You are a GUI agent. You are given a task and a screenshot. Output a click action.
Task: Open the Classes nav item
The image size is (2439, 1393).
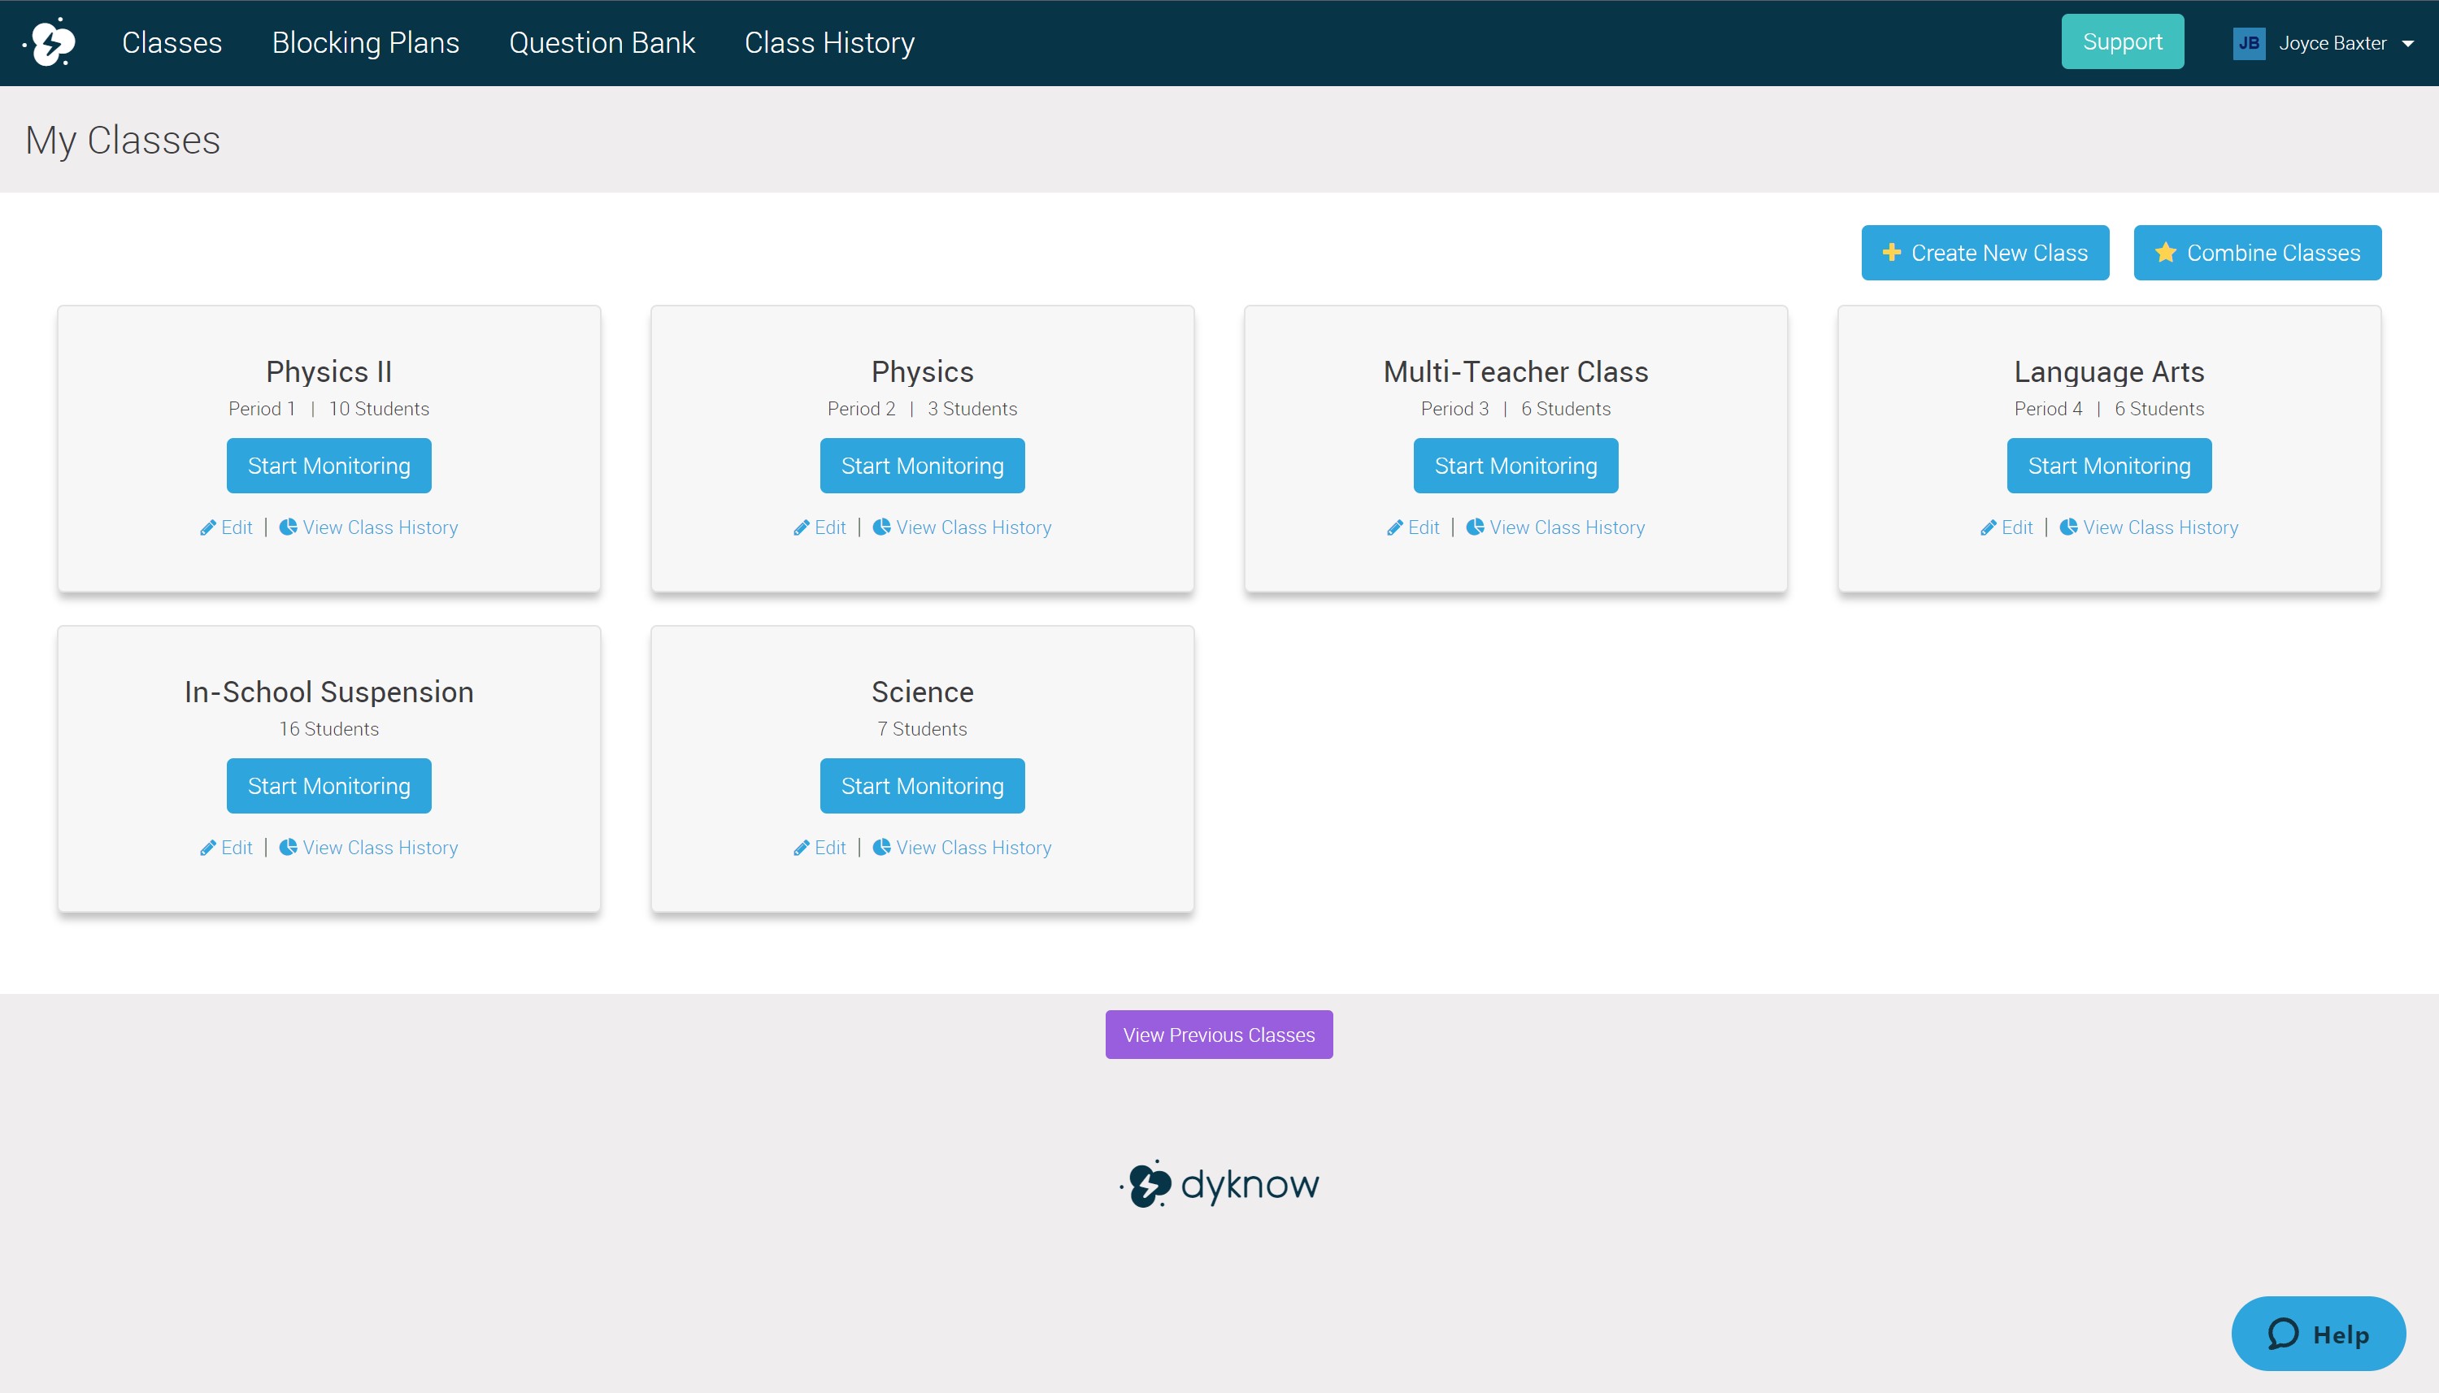pyautogui.click(x=172, y=43)
